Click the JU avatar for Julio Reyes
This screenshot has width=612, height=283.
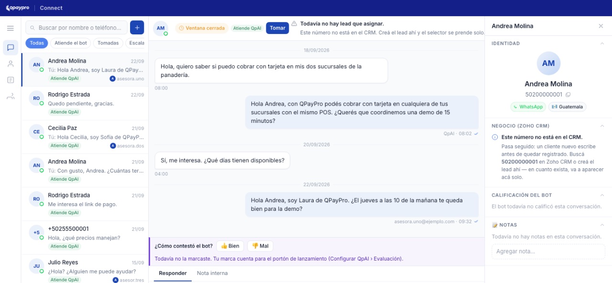37,266
